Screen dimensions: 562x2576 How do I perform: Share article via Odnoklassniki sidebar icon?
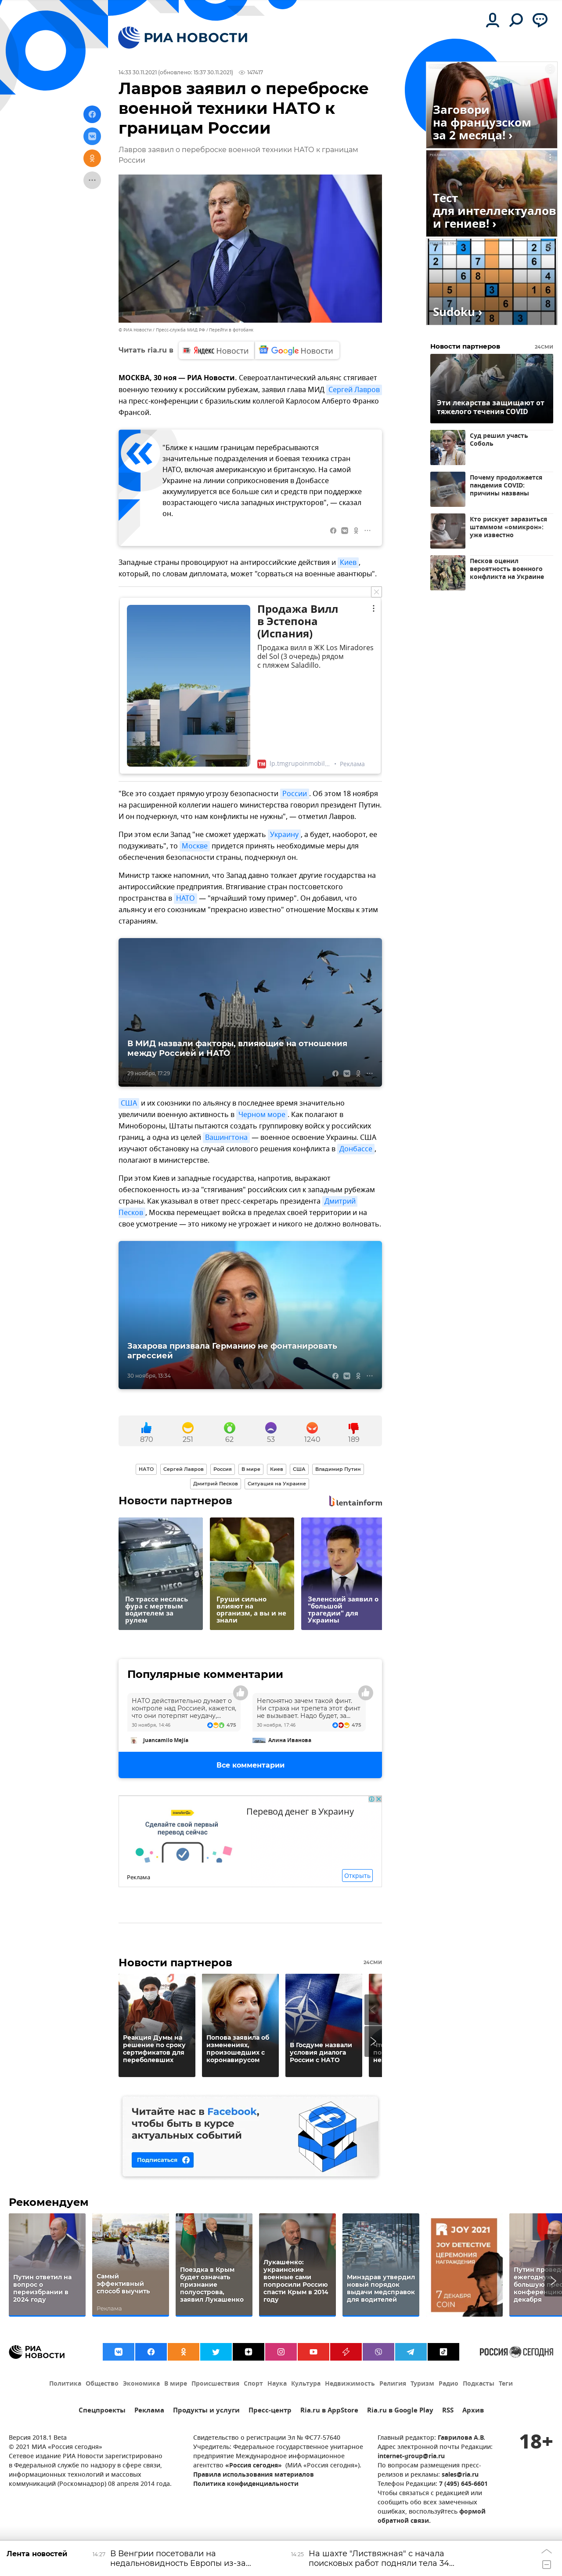coord(92,158)
